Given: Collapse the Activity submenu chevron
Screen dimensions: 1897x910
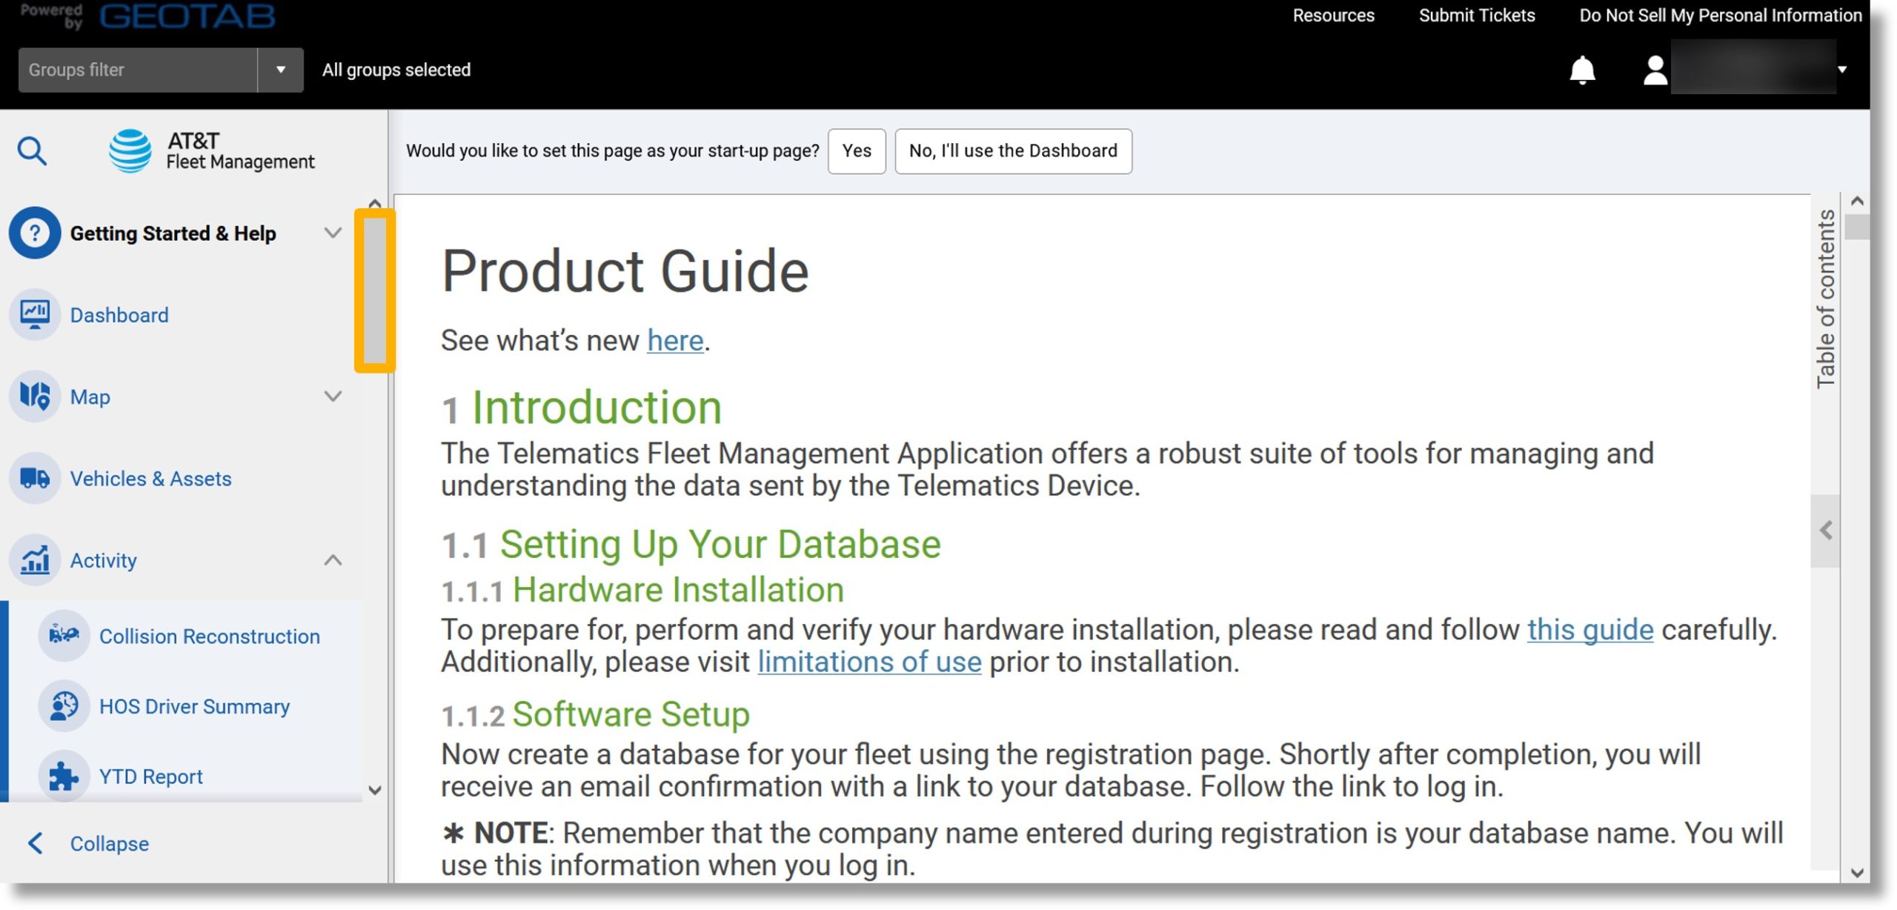Looking at the screenshot, I should (x=333, y=560).
